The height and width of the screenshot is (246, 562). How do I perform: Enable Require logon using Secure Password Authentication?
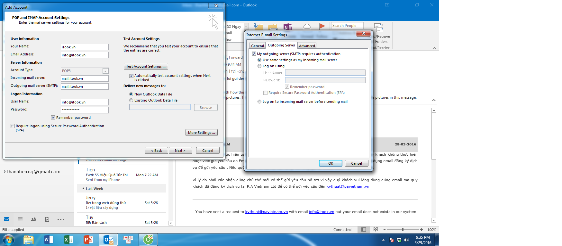(x=13, y=126)
